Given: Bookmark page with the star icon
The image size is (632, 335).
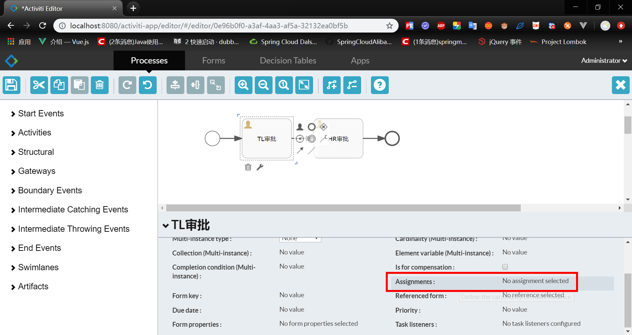Looking at the screenshot, I should (389, 26).
